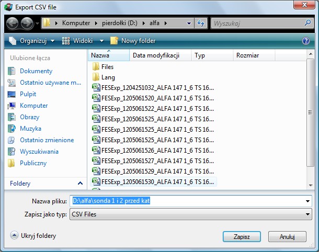Click the Anuluj cancel button
The width and height of the screenshot is (319, 252).
[287, 236]
